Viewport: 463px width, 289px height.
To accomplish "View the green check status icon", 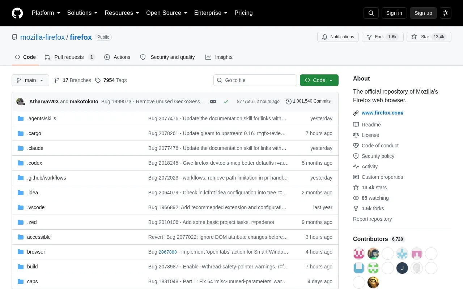I will [226, 102].
